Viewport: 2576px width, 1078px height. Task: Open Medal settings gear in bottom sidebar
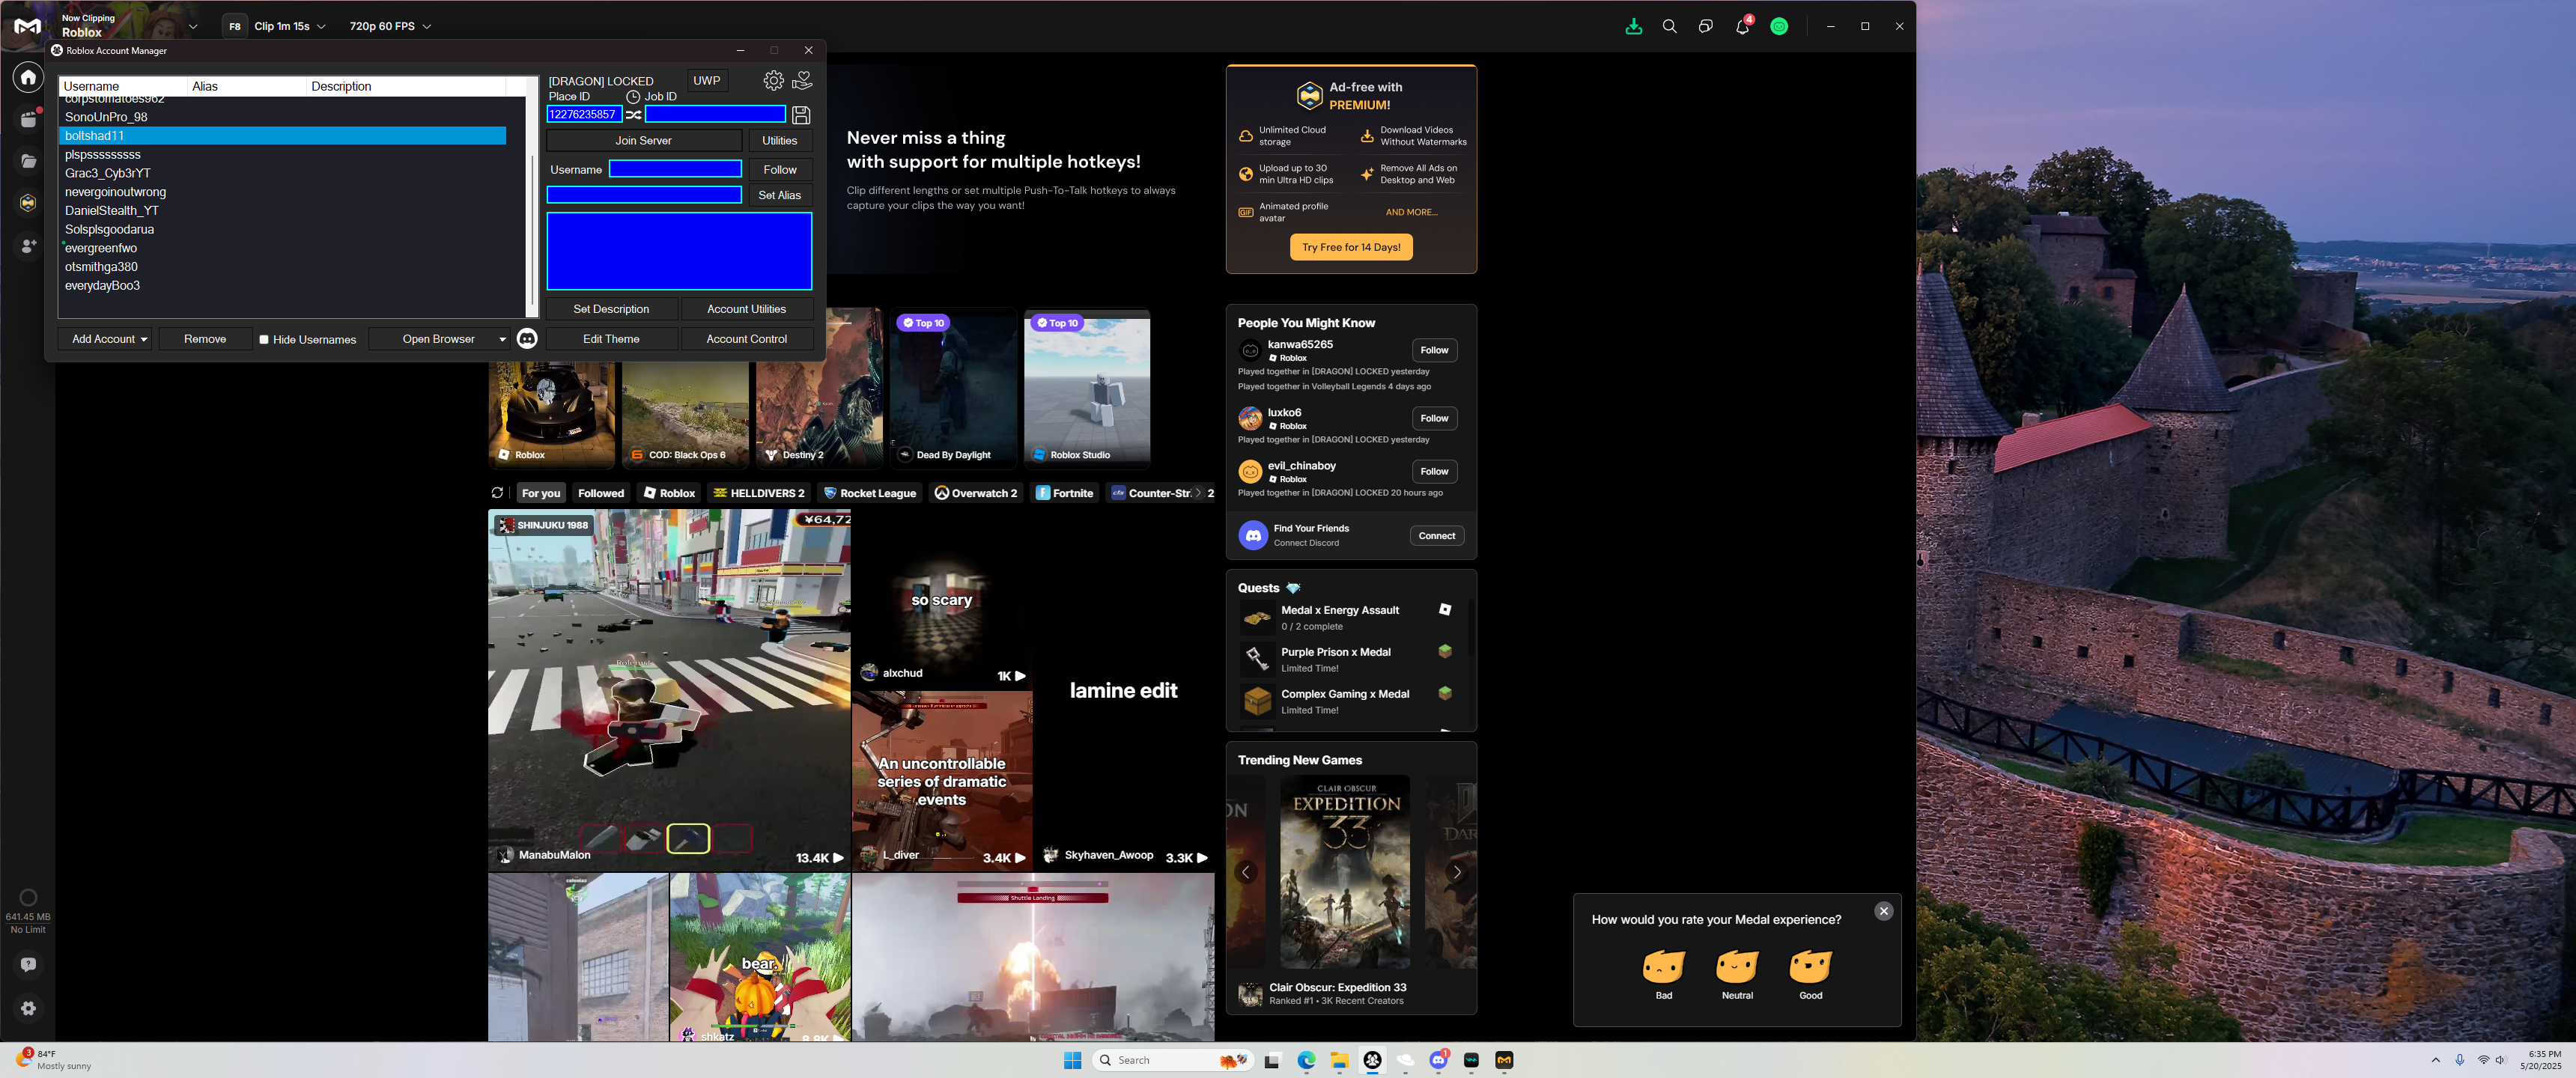(x=28, y=1008)
